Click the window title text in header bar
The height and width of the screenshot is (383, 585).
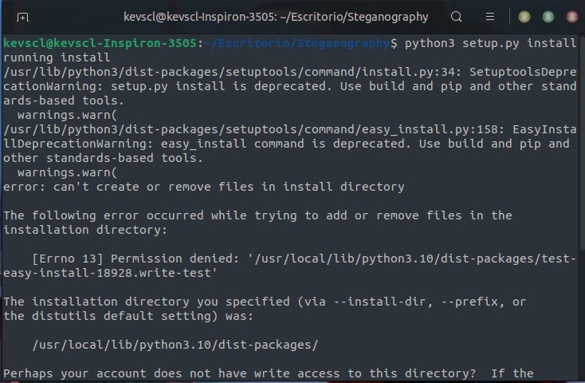[x=276, y=17]
